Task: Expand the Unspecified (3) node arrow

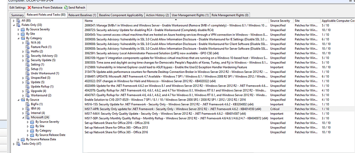Action: pos(23,78)
